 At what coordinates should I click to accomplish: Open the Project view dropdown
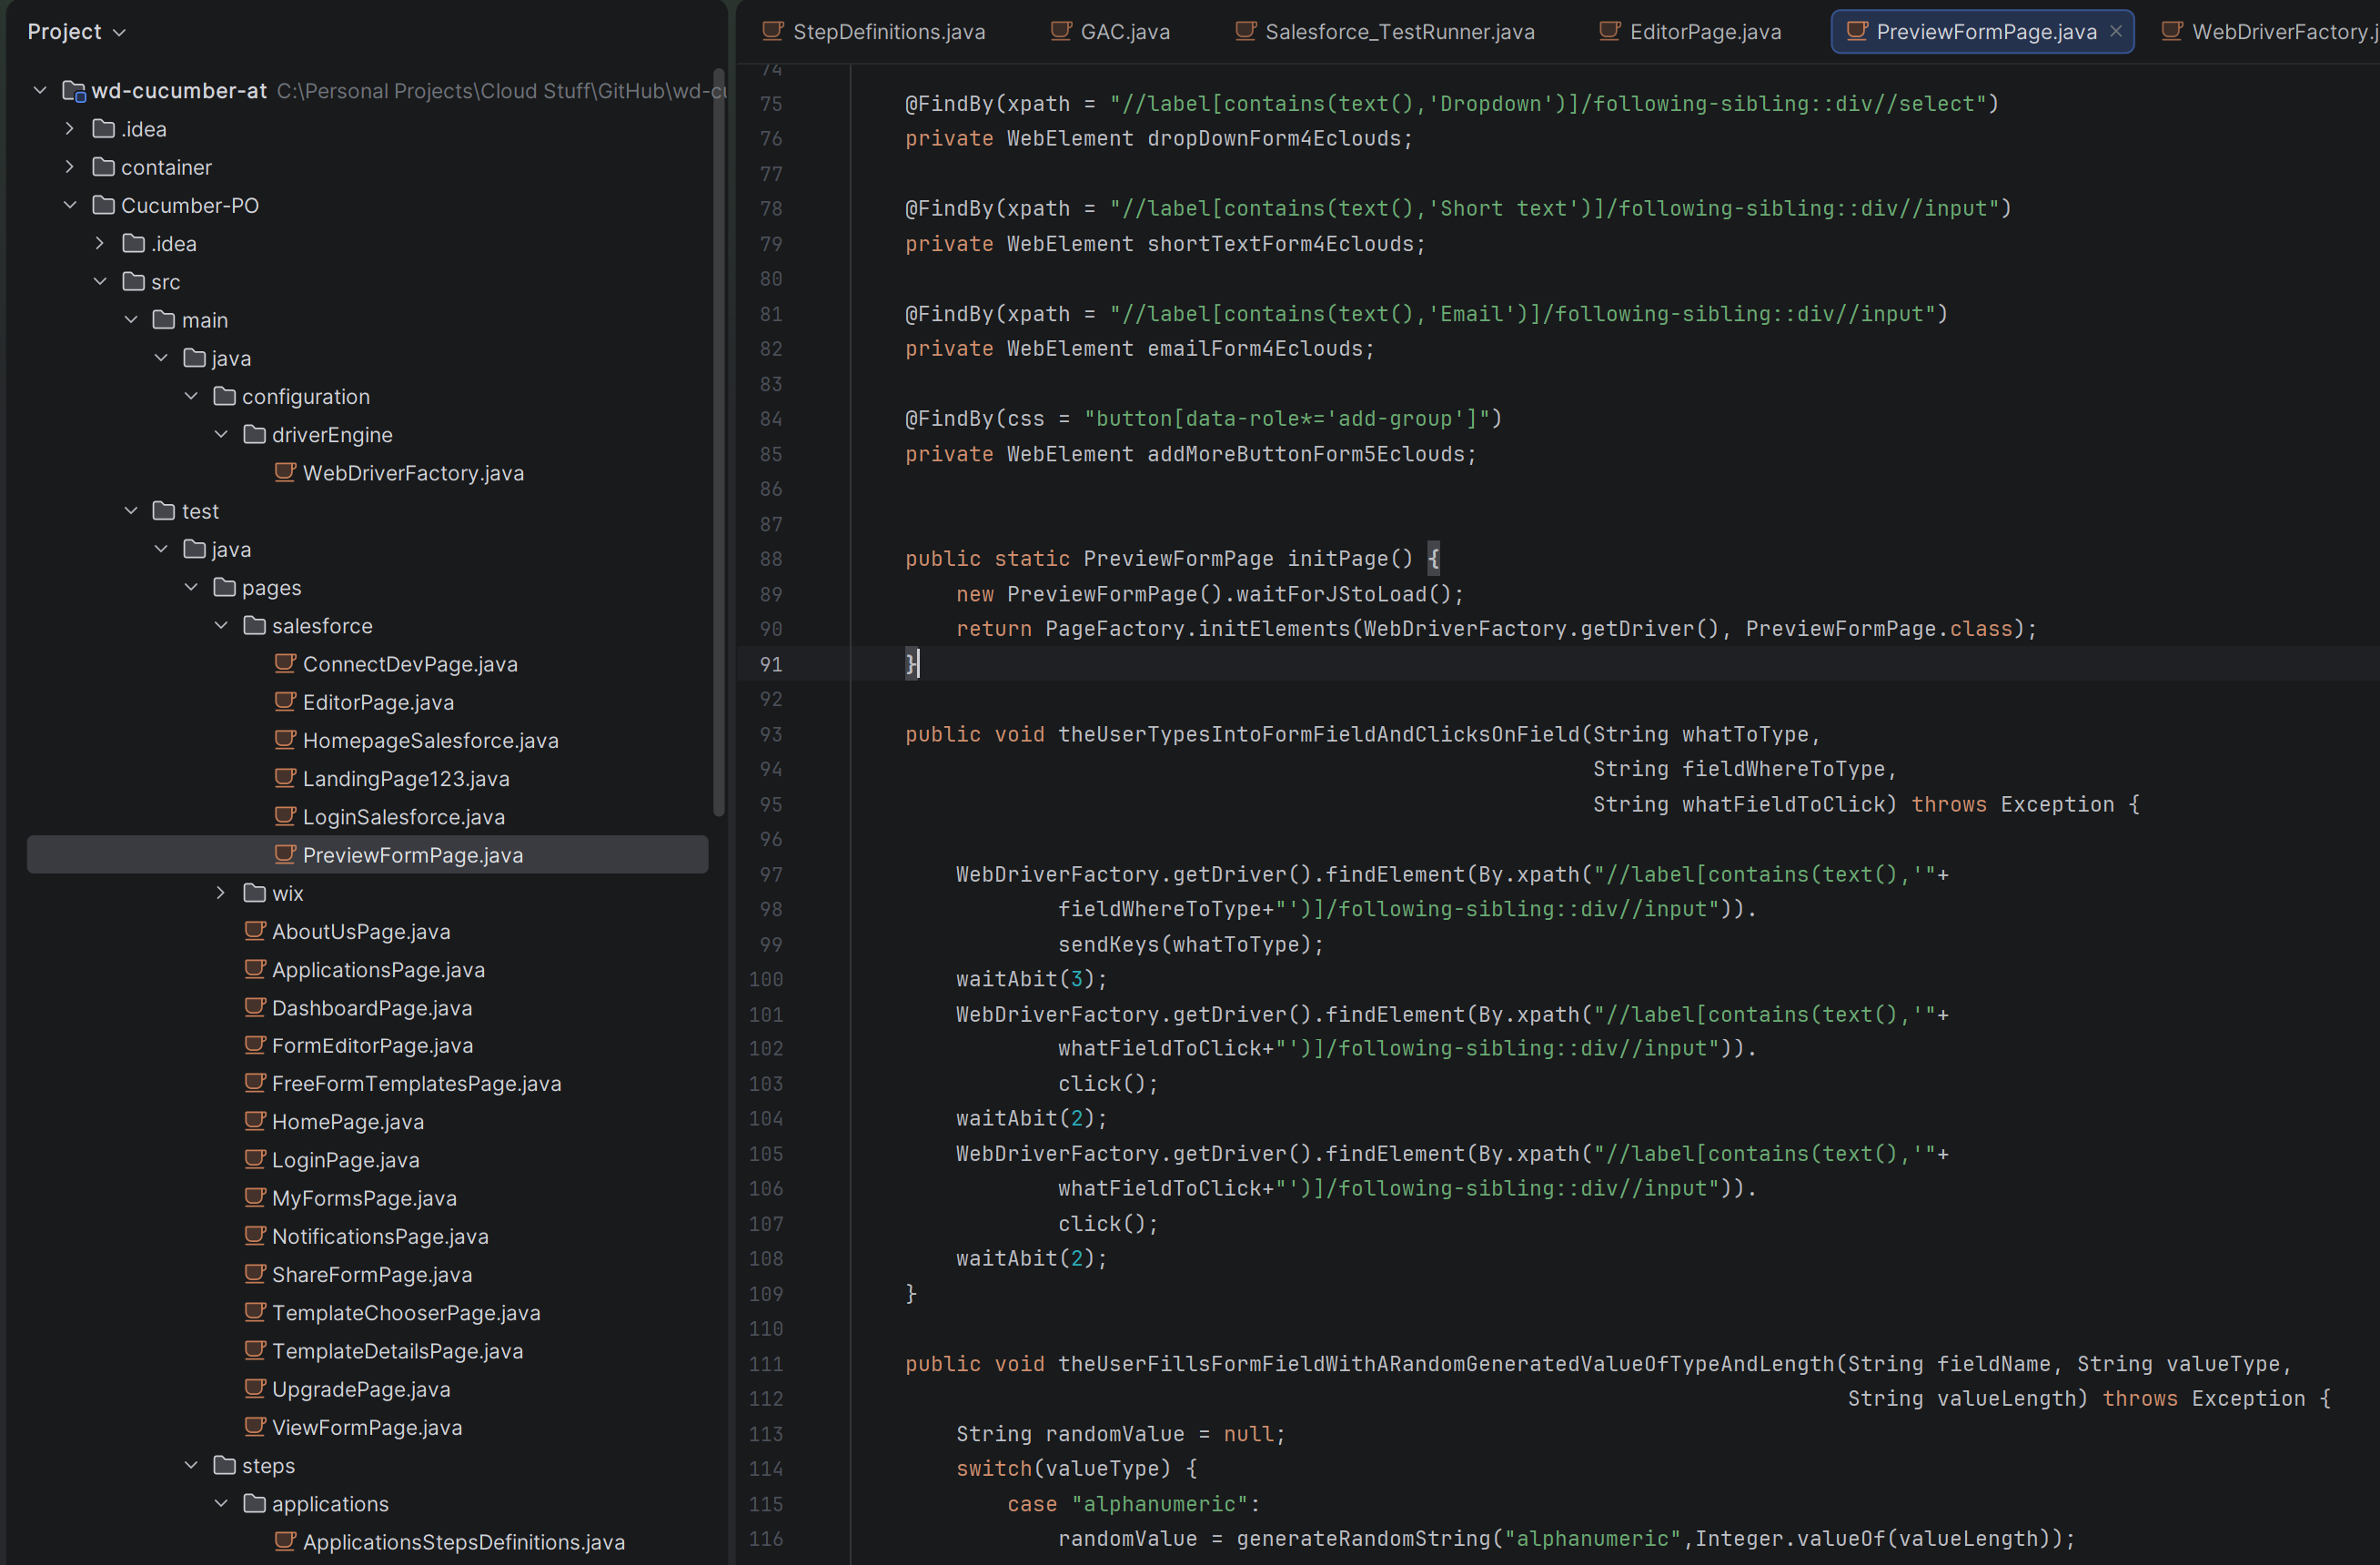pyautogui.click(x=77, y=32)
